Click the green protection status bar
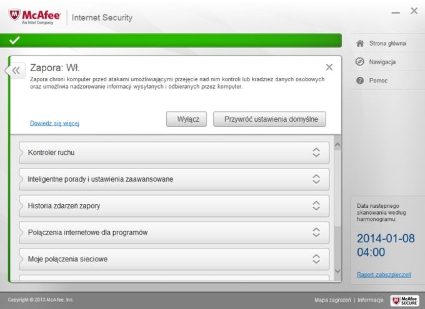Screen dimensions: 425x309 coord(171,41)
